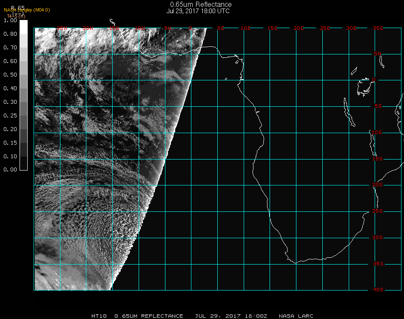
Task: Click the 20E longitude label
Action: pos(299,28)
